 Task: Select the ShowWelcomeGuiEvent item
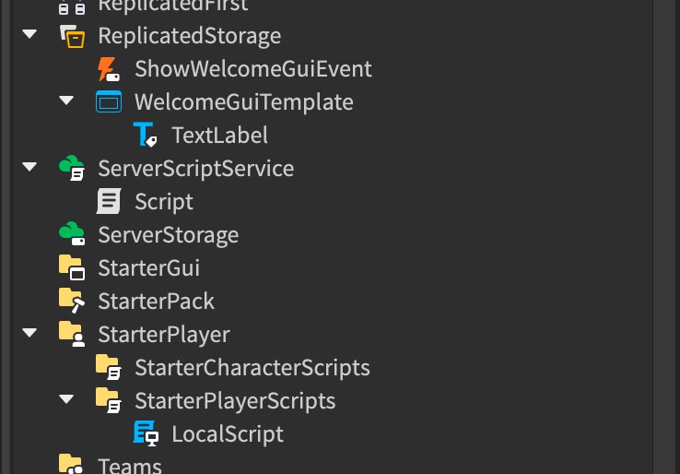(x=253, y=68)
